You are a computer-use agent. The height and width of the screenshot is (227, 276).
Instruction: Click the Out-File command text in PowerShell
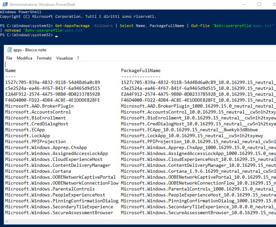[x=200, y=26]
